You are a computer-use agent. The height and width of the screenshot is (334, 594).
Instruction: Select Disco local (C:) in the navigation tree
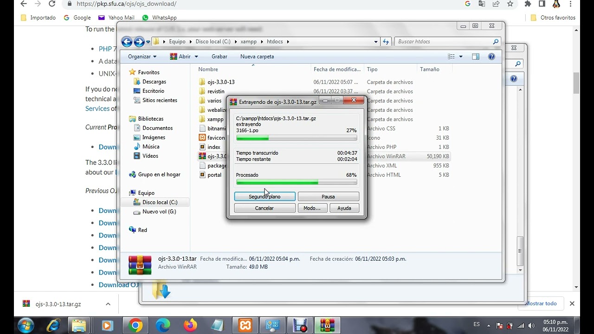click(x=160, y=202)
